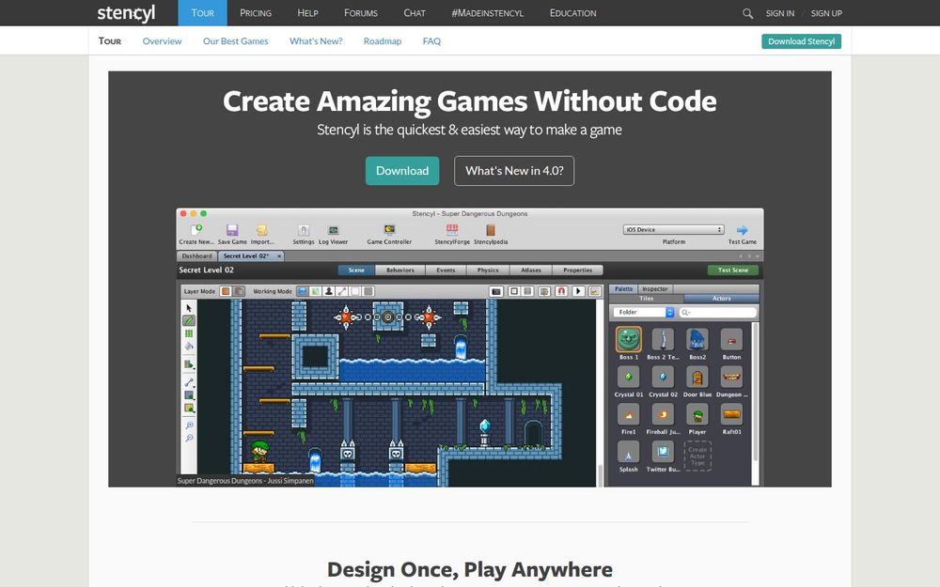Open the Roadmap link
The image size is (940, 587).
click(383, 41)
